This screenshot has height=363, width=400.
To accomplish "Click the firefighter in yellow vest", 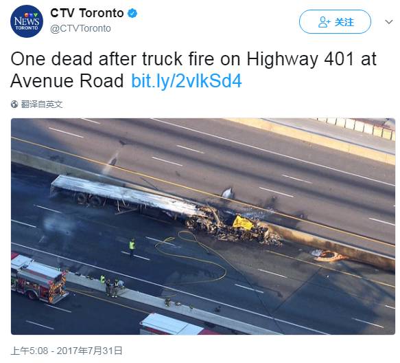I will [x=132, y=247].
